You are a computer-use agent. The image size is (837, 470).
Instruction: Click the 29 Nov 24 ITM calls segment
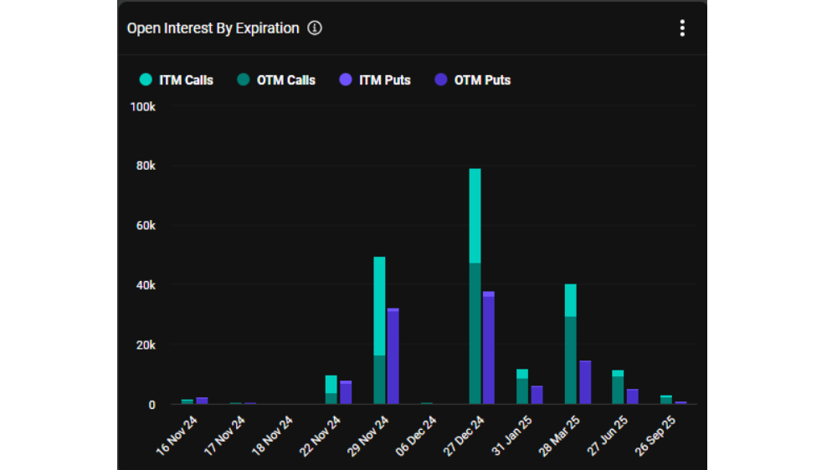pyautogui.click(x=379, y=306)
